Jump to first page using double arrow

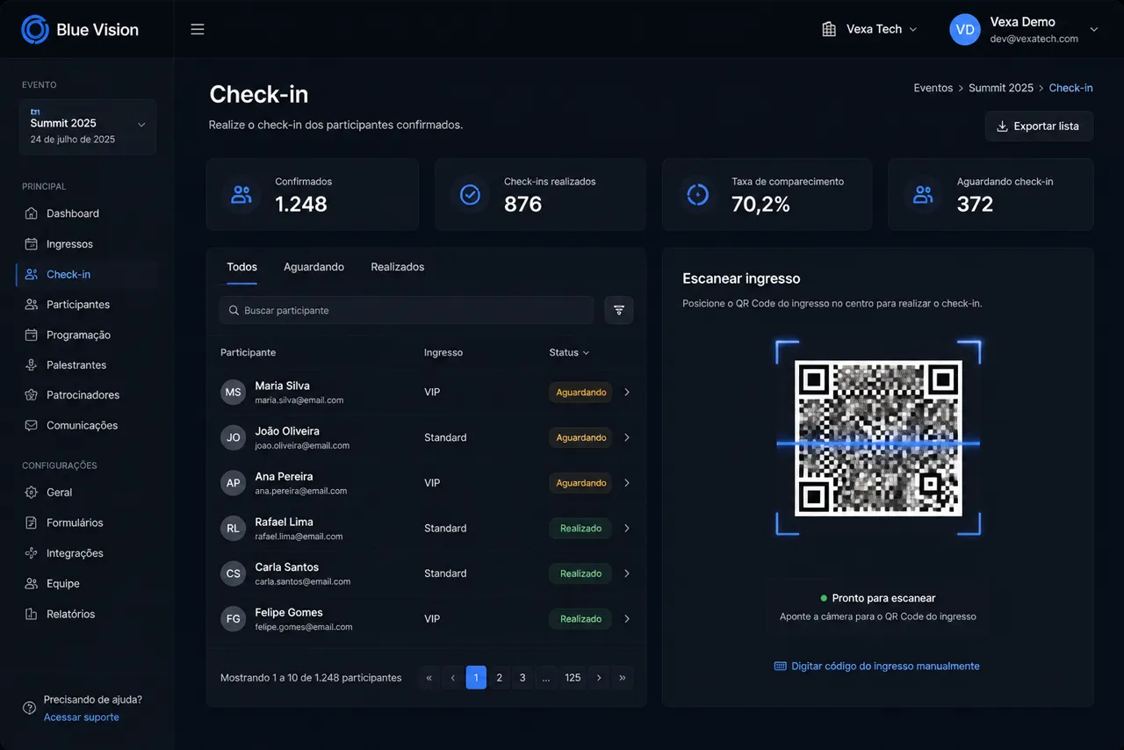[429, 678]
